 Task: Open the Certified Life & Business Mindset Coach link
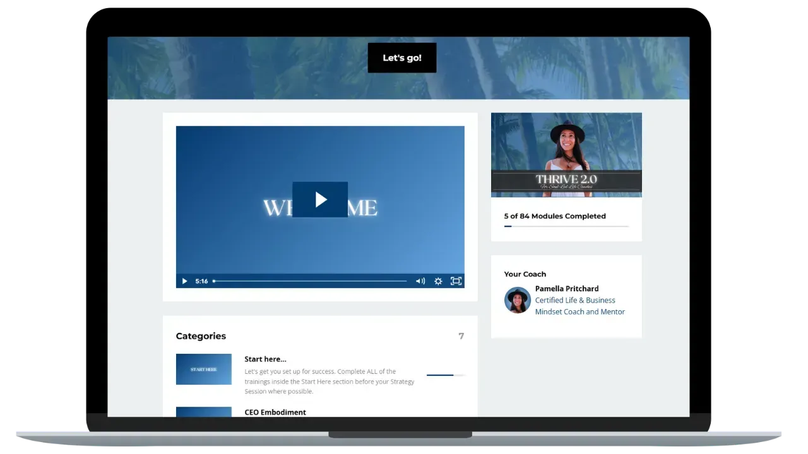579,306
